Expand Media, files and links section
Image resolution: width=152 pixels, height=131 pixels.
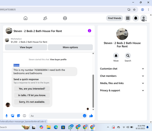pyautogui.click(x=122, y=83)
